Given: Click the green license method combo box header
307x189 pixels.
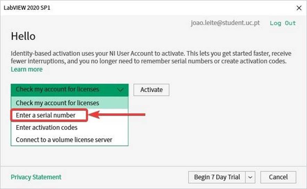Looking at the screenshot, I should click(x=70, y=90).
